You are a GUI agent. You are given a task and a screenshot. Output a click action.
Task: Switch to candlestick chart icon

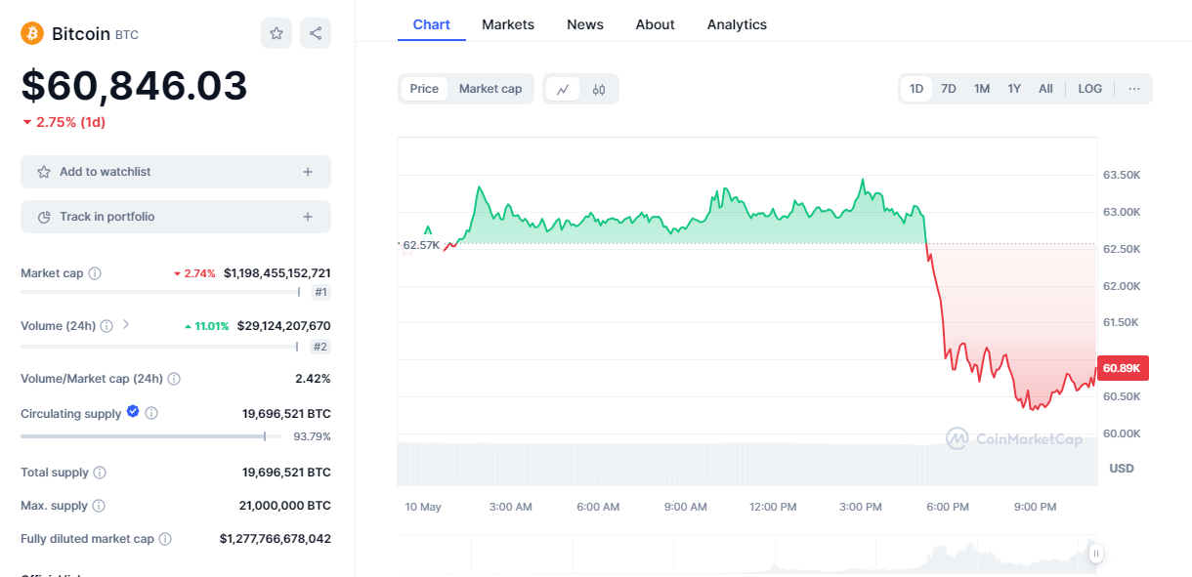pos(599,89)
